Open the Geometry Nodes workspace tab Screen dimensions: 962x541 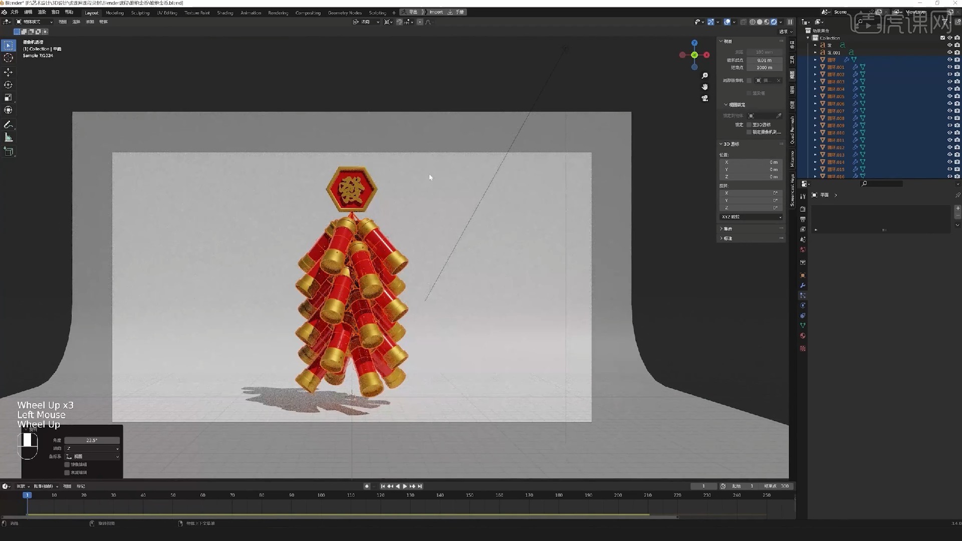[x=345, y=13]
